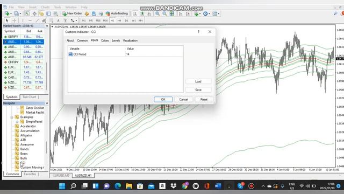Viewport: 344px width, 194px height.
Task: Toggle chart shift icon
Action: (188, 13)
